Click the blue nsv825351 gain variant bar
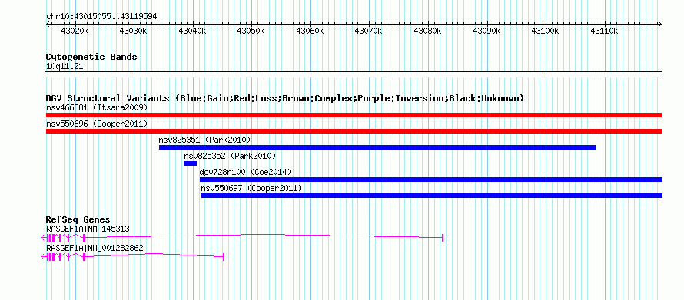Image resolution: width=684 pixels, height=300 pixels. [x=377, y=147]
